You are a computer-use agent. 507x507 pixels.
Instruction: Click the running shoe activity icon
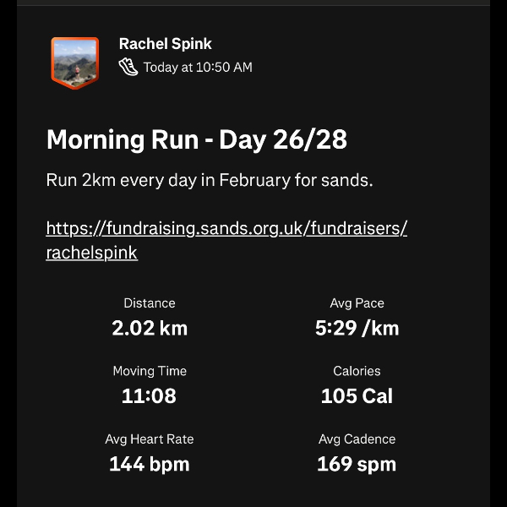pos(128,68)
